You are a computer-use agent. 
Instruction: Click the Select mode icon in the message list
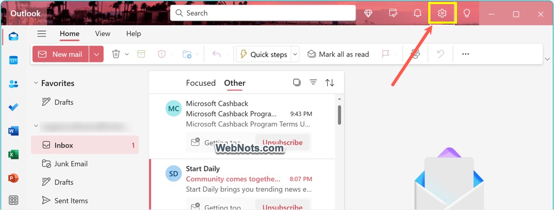pos(297,82)
